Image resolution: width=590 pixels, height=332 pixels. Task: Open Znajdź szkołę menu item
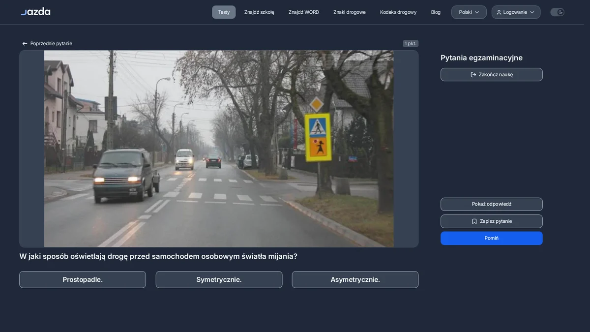259,12
